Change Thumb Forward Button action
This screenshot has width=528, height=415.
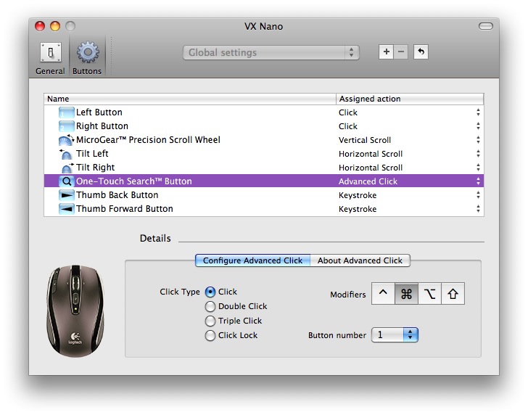coord(478,209)
